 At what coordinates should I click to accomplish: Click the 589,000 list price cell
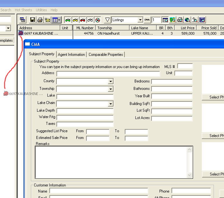point(188,33)
